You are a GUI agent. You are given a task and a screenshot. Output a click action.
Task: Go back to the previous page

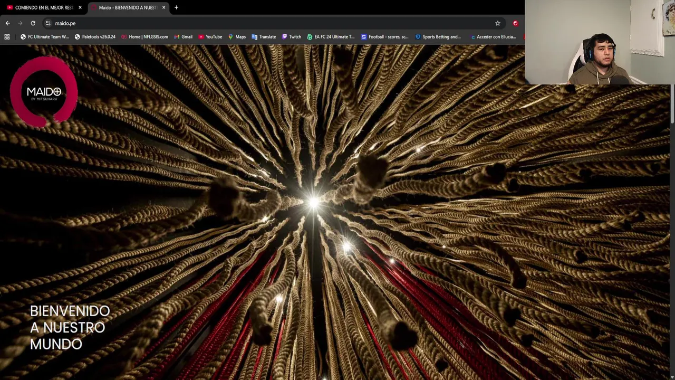(x=7, y=23)
